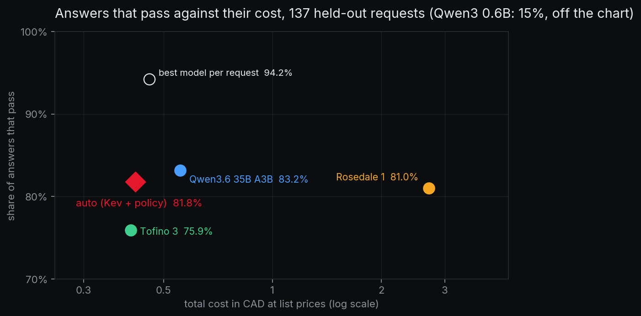Click the 0.5 x-axis tick label
Viewport: 641px width, 316px height.
163,290
